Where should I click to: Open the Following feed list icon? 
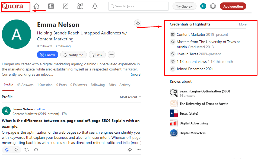51,6
